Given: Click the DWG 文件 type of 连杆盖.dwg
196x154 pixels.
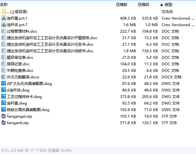Looking at the screenshot, I should (171, 103).
